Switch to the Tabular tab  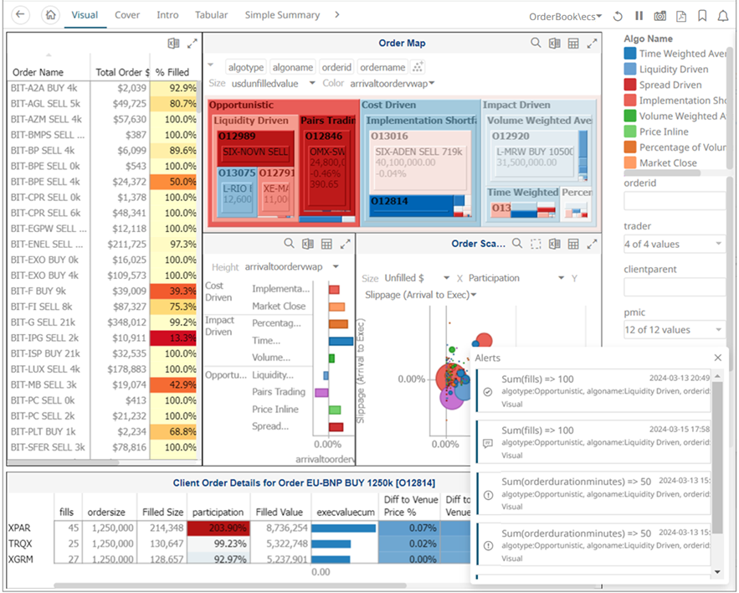click(211, 15)
